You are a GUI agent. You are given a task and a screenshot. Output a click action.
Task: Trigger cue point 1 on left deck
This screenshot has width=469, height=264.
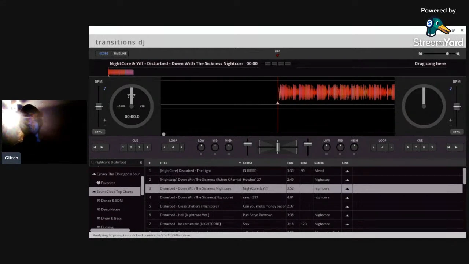[123, 147]
